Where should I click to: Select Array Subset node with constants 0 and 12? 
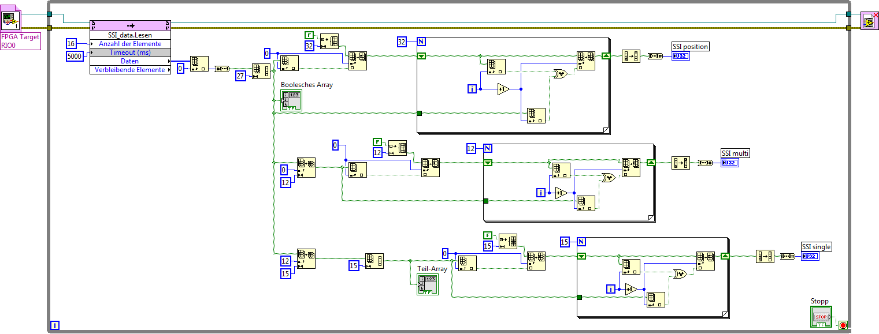[x=306, y=167]
